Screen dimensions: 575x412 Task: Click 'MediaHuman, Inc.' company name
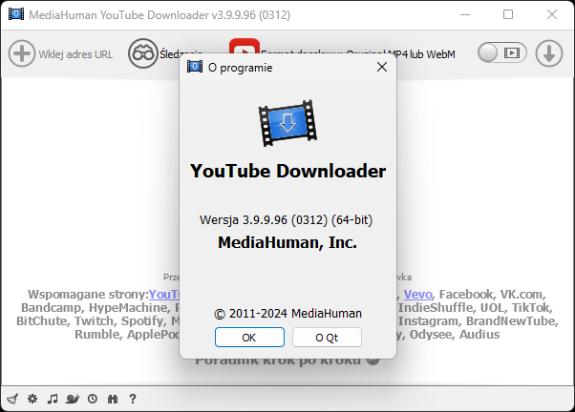click(x=287, y=242)
